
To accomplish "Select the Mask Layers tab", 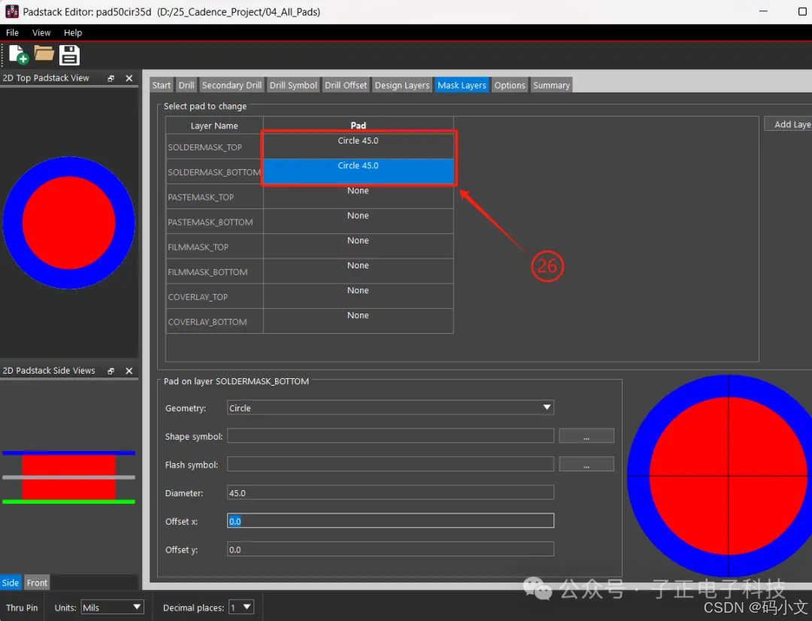I will point(462,86).
